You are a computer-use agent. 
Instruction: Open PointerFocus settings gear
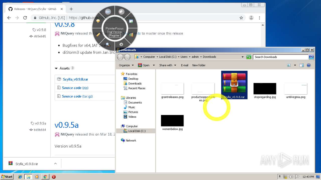121,44
